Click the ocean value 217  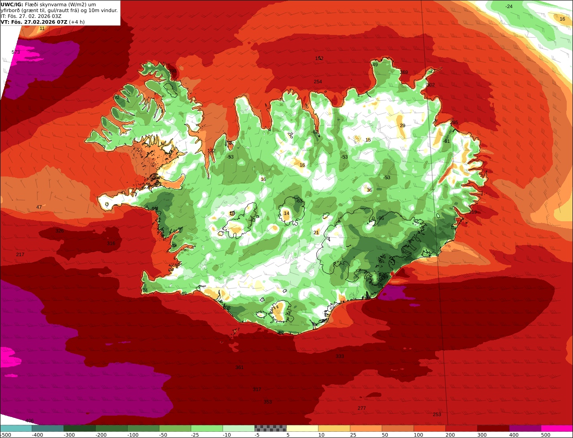tap(20, 254)
